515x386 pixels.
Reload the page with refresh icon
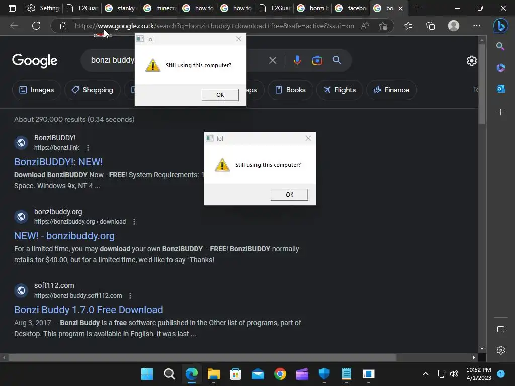coord(36,26)
